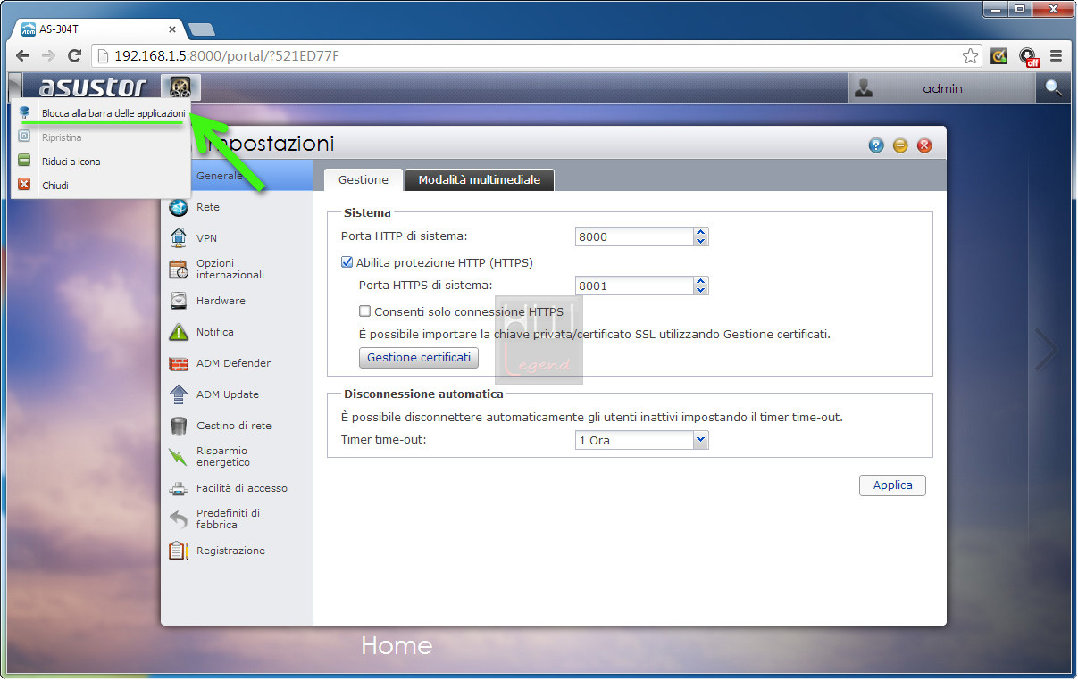The width and height of the screenshot is (1078, 680).
Task: Click the Registrazione clipboard icon
Action: (179, 551)
